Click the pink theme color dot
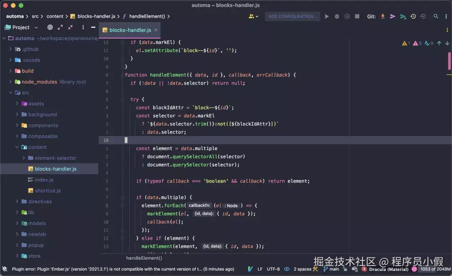The height and width of the screenshot is (276, 452). pos(414,269)
